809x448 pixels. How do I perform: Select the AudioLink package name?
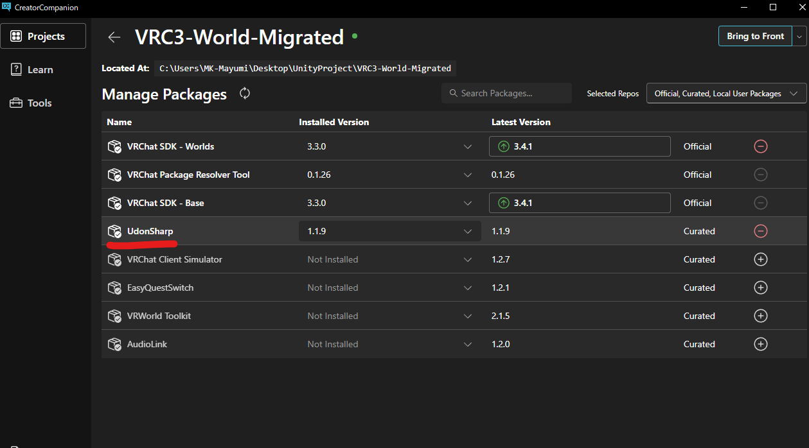pos(147,344)
